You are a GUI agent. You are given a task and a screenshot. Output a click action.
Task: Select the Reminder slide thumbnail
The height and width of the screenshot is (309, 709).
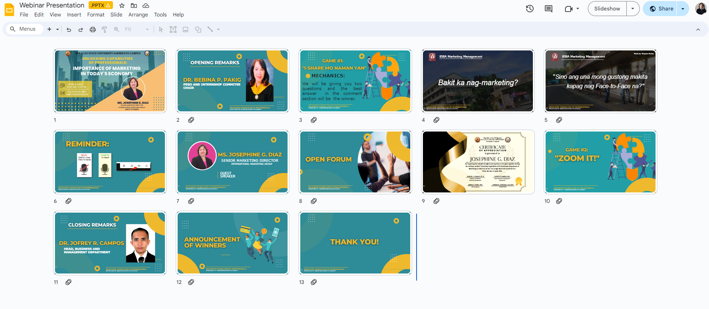coord(110,162)
